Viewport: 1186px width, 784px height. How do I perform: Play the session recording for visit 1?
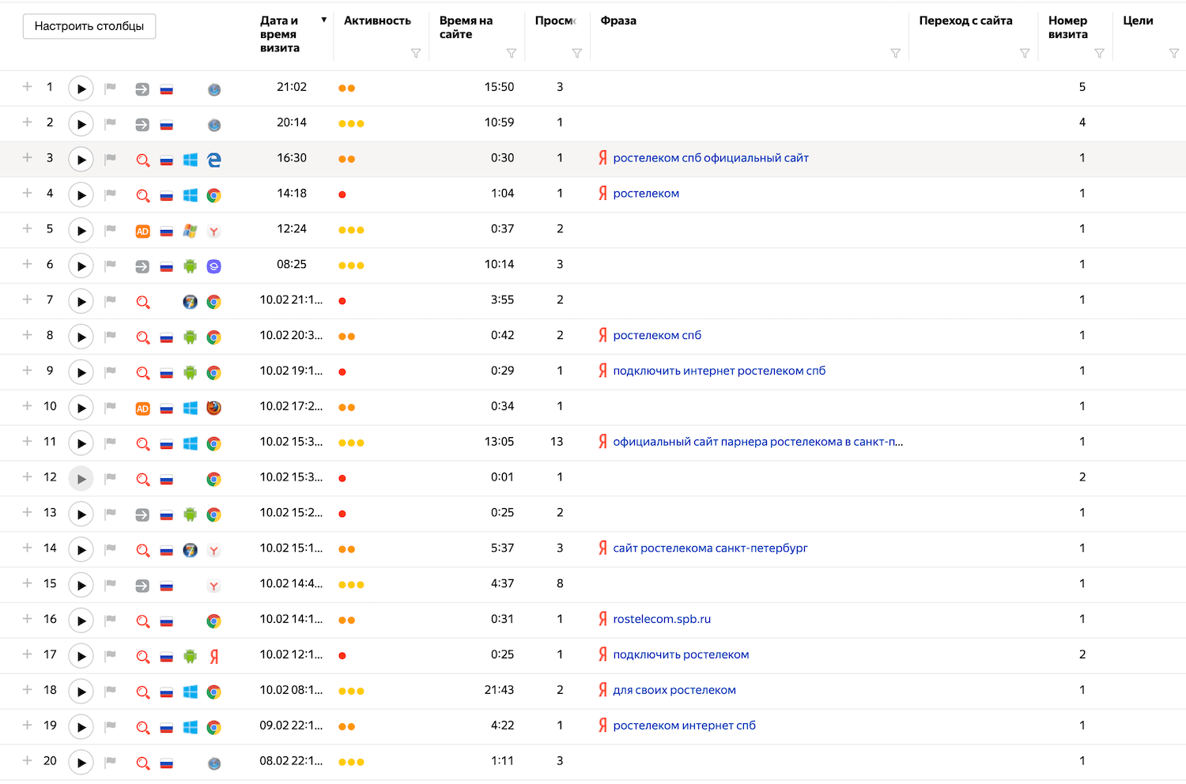point(81,89)
